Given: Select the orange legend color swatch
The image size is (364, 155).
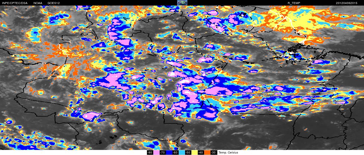Looking at the screenshot, I should click(x=207, y=152).
